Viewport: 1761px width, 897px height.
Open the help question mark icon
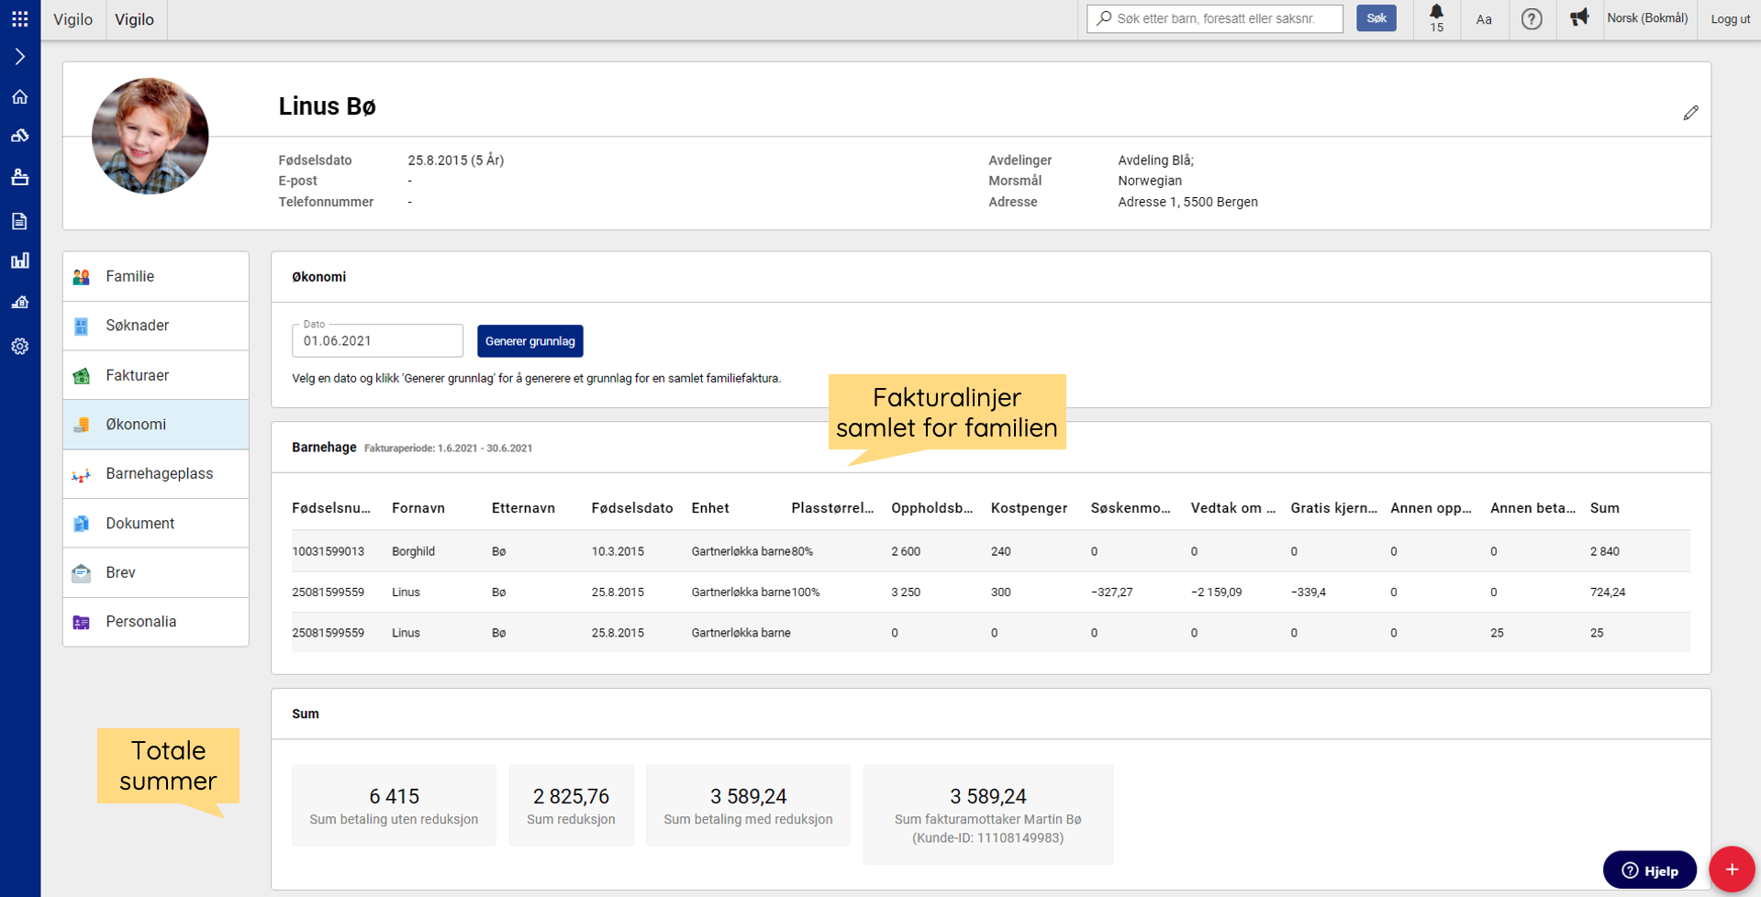[x=1531, y=19]
